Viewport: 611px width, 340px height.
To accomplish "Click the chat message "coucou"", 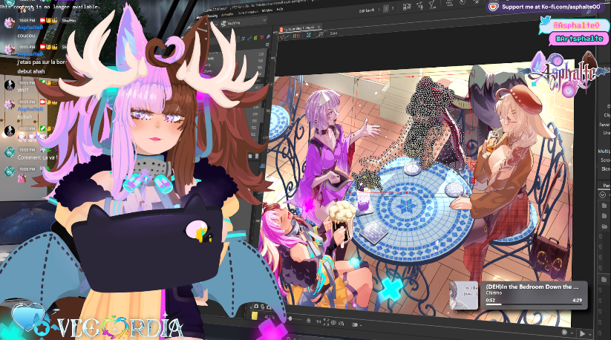I will tap(26, 36).
